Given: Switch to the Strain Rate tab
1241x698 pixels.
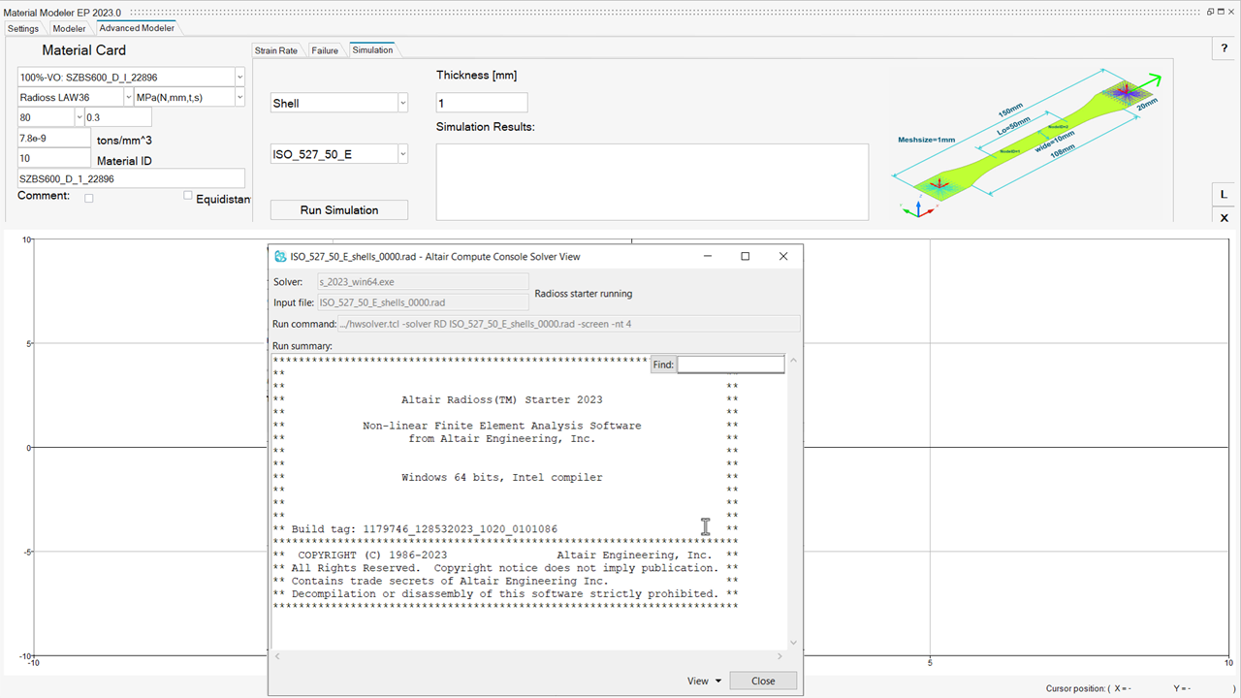Looking at the screenshot, I should [x=275, y=50].
